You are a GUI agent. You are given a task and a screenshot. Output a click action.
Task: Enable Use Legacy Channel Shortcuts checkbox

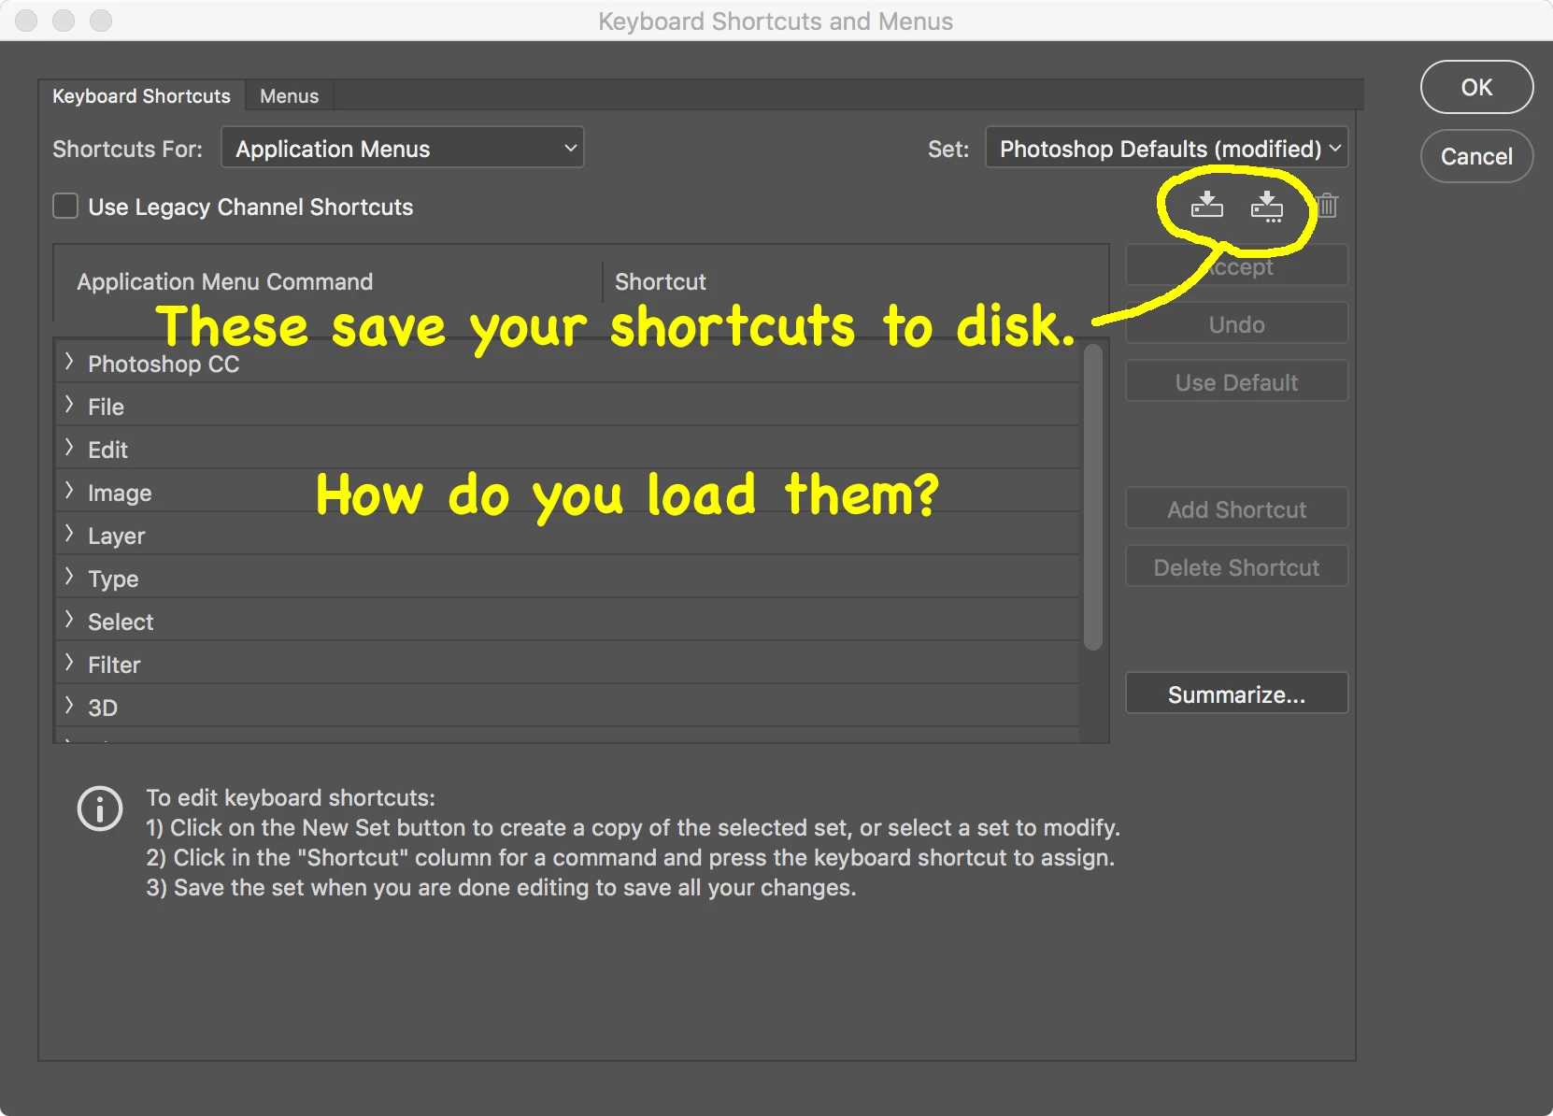click(x=65, y=206)
